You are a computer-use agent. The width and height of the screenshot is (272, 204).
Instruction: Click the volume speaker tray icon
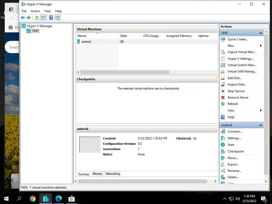click(238, 199)
